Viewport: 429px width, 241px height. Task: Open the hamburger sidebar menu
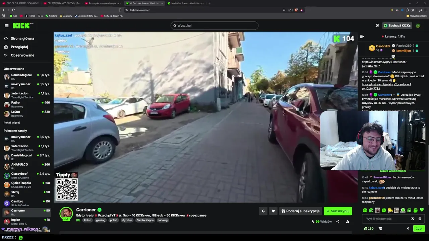[x=6, y=25]
